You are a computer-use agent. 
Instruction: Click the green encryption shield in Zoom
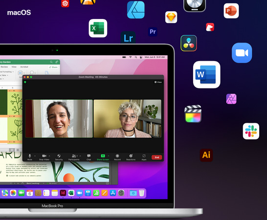pos(25,82)
